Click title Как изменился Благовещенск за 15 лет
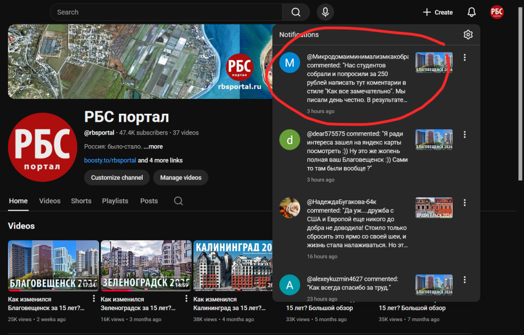Viewport: 524px width, 335px height. [x=46, y=304]
